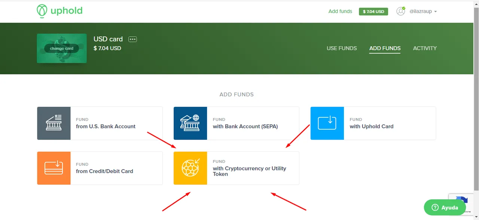Image resolution: width=479 pixels, height=220 pixels.
Task: Click the Uphold logo icon
Action: point(42,11)
